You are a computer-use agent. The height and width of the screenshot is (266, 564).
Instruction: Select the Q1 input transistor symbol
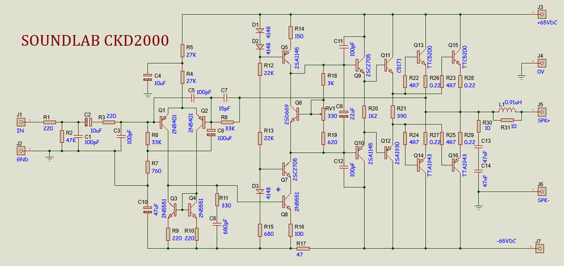click(x=164, y=122)
